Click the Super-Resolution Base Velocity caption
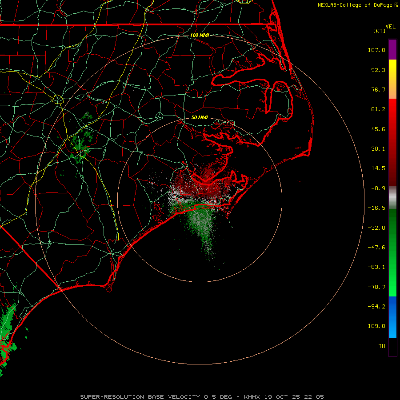 coord(202,397)
